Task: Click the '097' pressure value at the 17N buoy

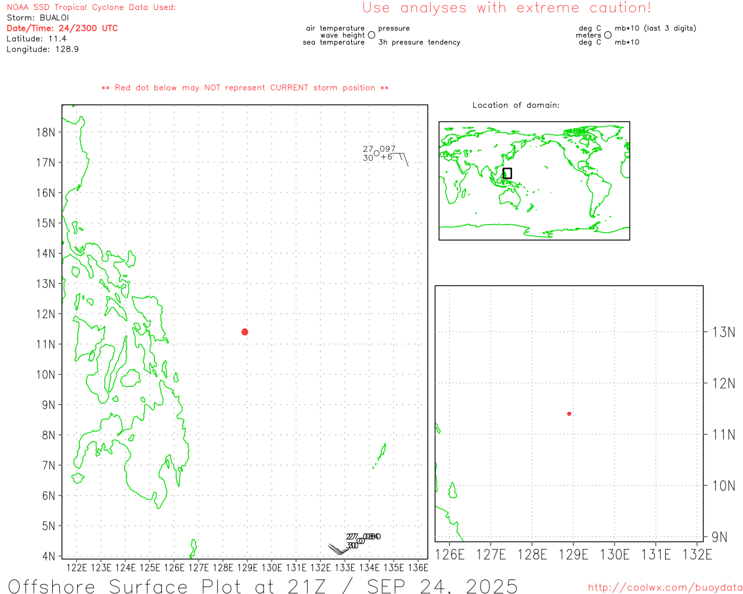Action: [388, 149]
